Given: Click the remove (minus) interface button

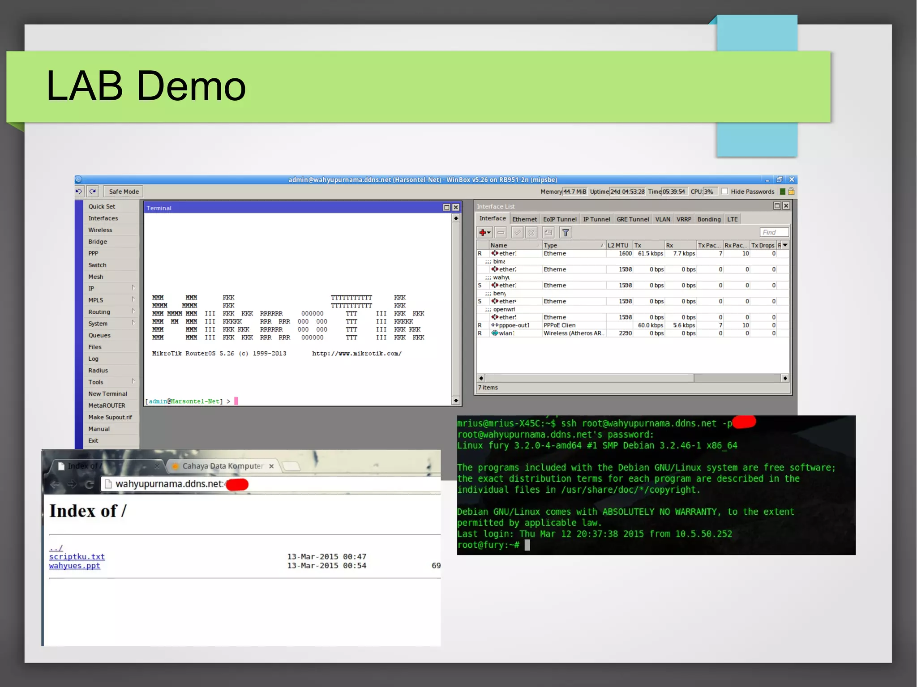Looking at the screenshot, I should pos(501,232).
